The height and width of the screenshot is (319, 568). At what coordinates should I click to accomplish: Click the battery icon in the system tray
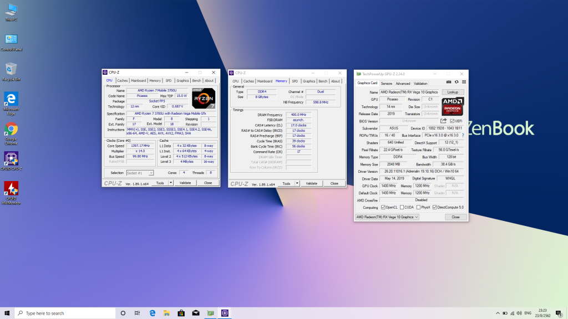(x=505, y=313)
